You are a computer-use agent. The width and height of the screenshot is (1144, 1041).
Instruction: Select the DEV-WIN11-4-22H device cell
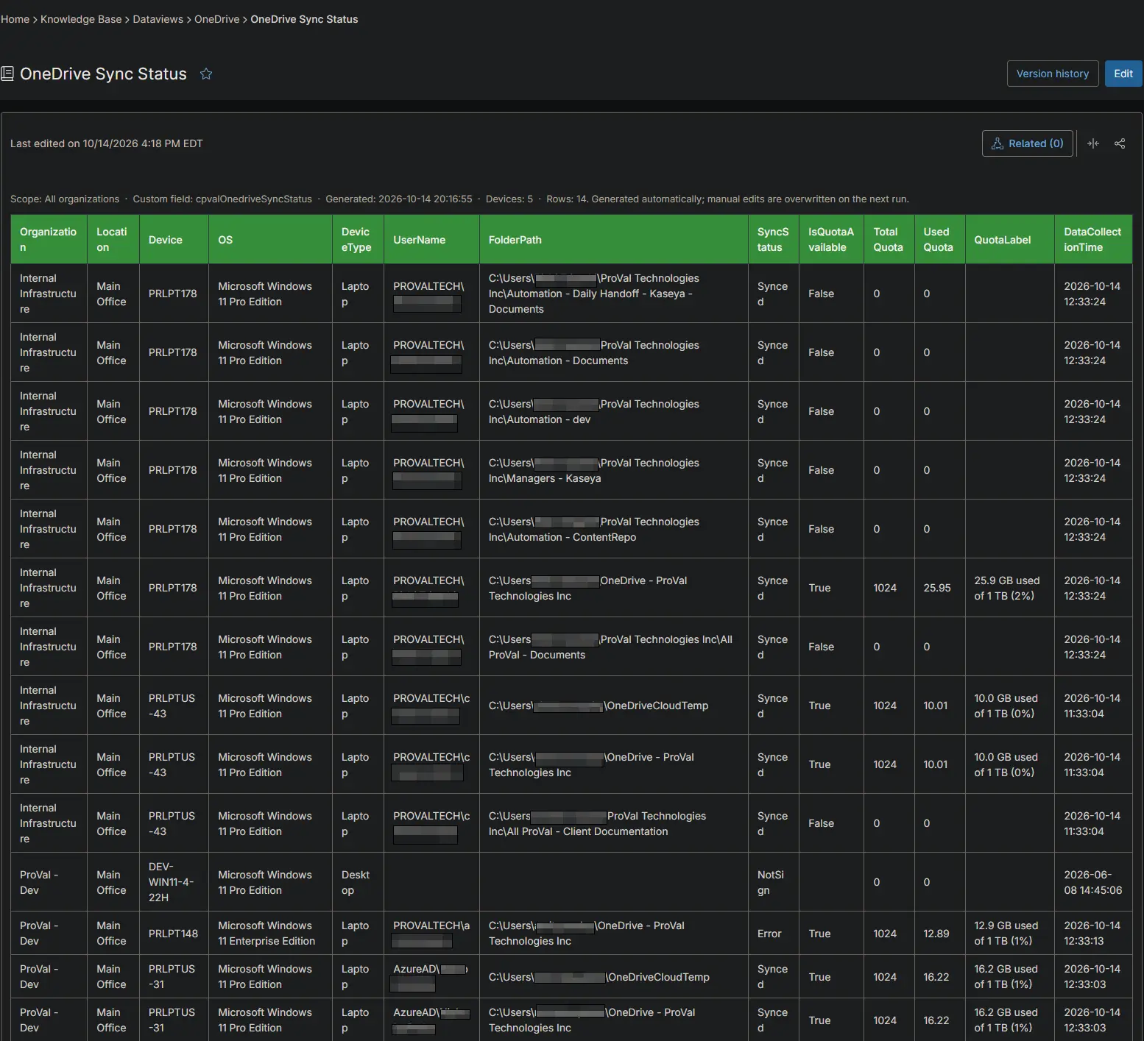tap(174, 882)
